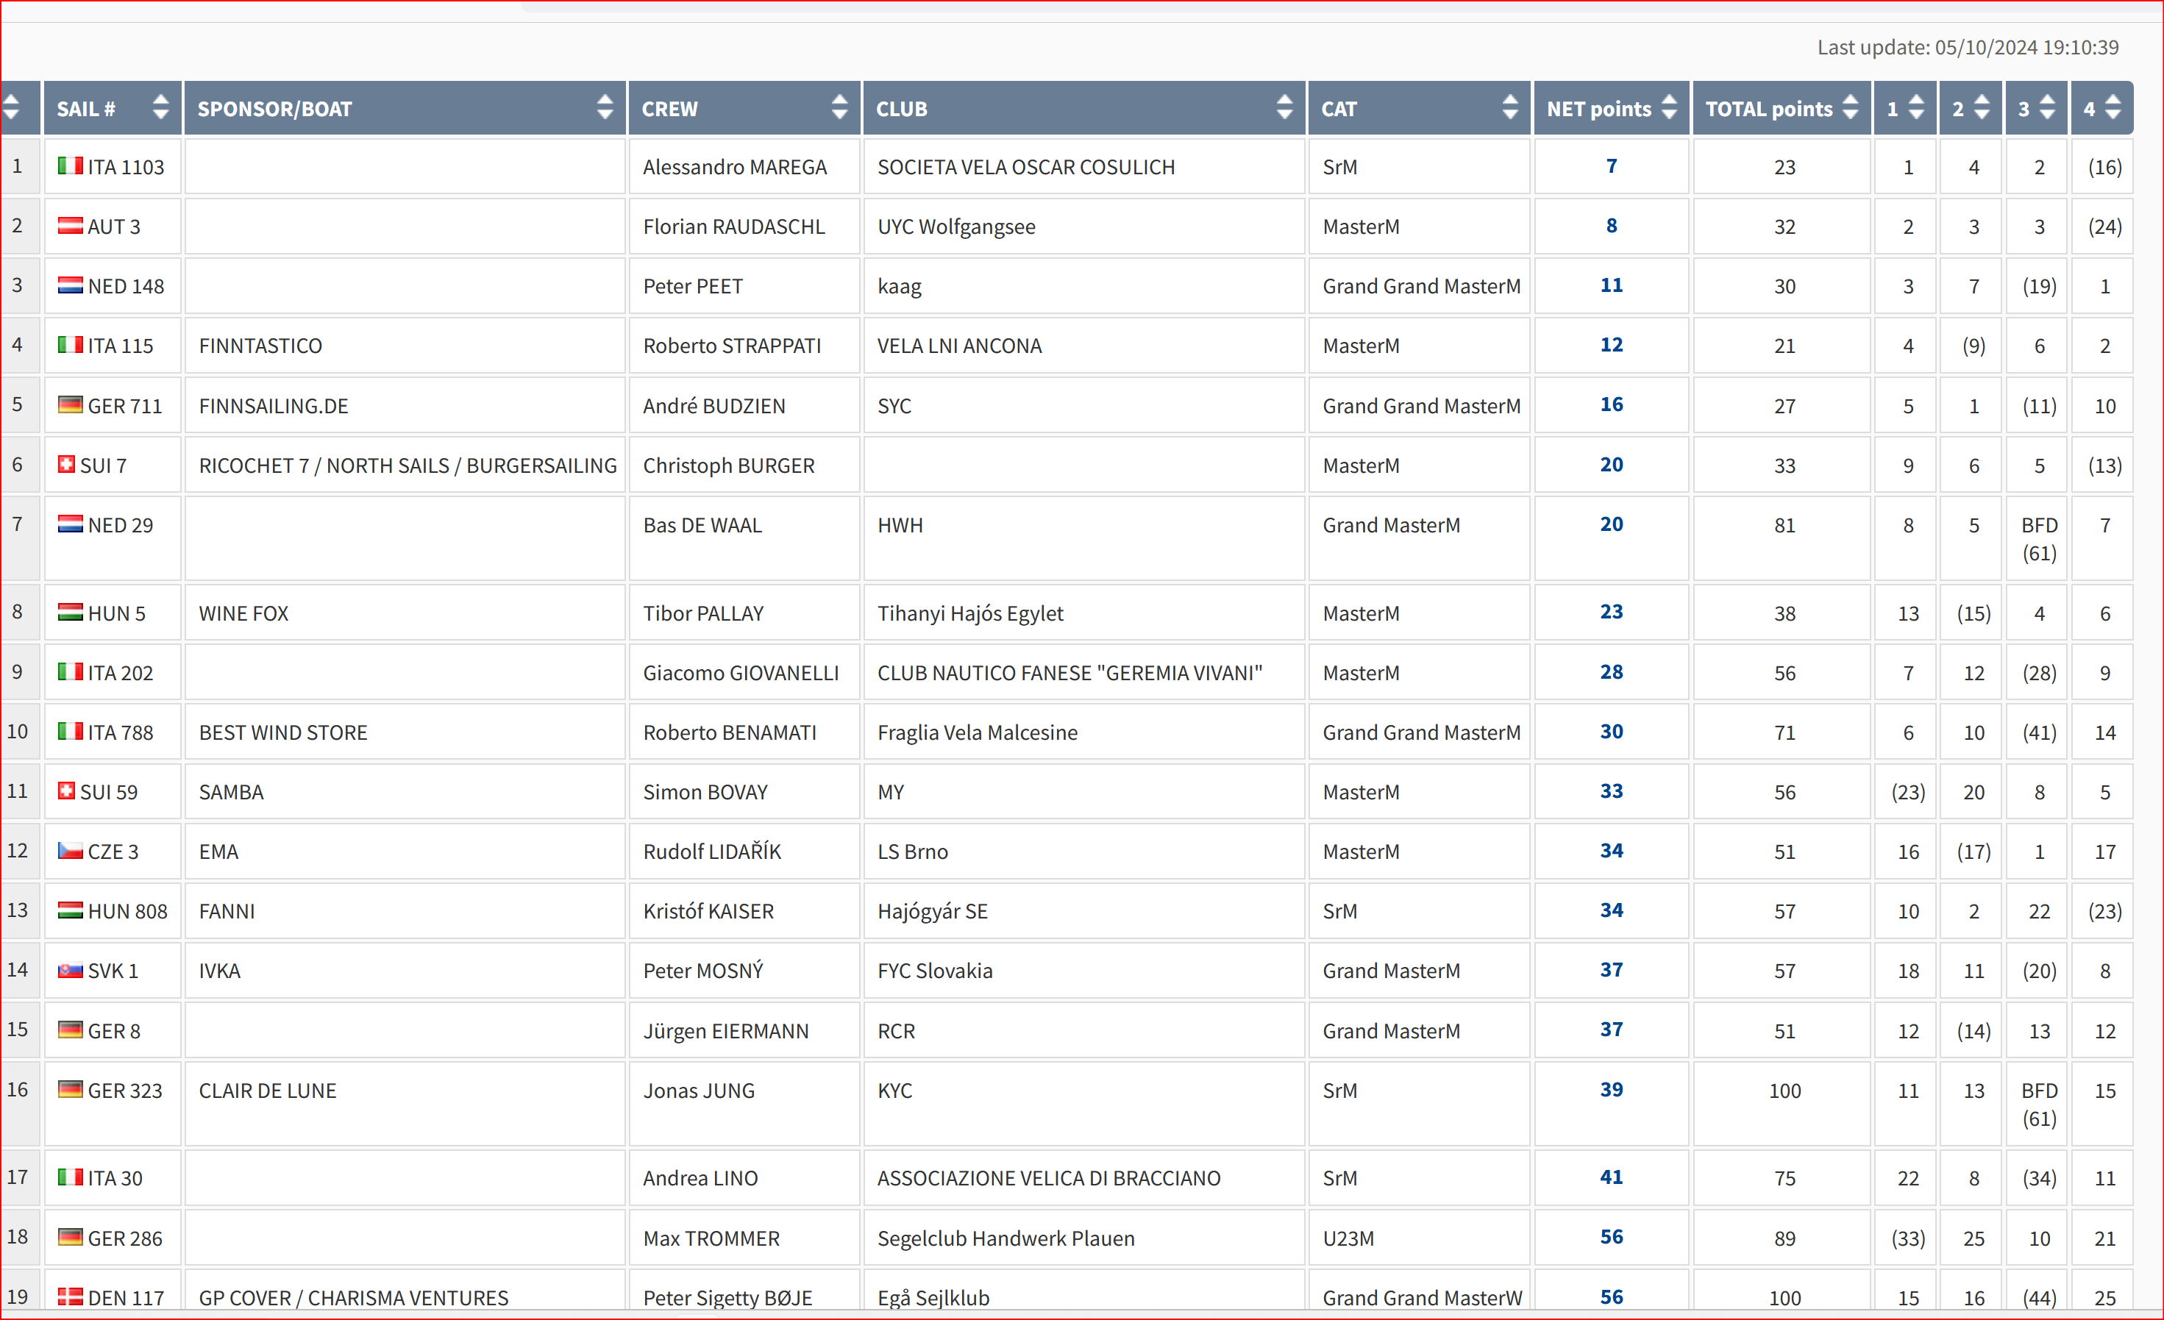
Task: Select sail number SUI 59
Action: pyautogui.click(x=108, y=792)
